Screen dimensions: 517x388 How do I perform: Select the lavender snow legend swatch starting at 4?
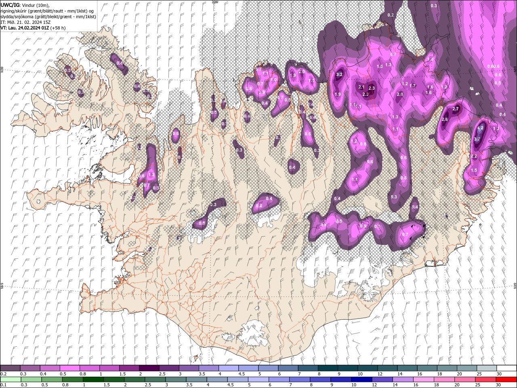tap(228, 368)
